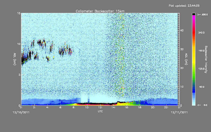This screenshot has height=132, width=211.
Task: Click the 60.0 colorbar tick value
Action: click(x=202, y=87)
